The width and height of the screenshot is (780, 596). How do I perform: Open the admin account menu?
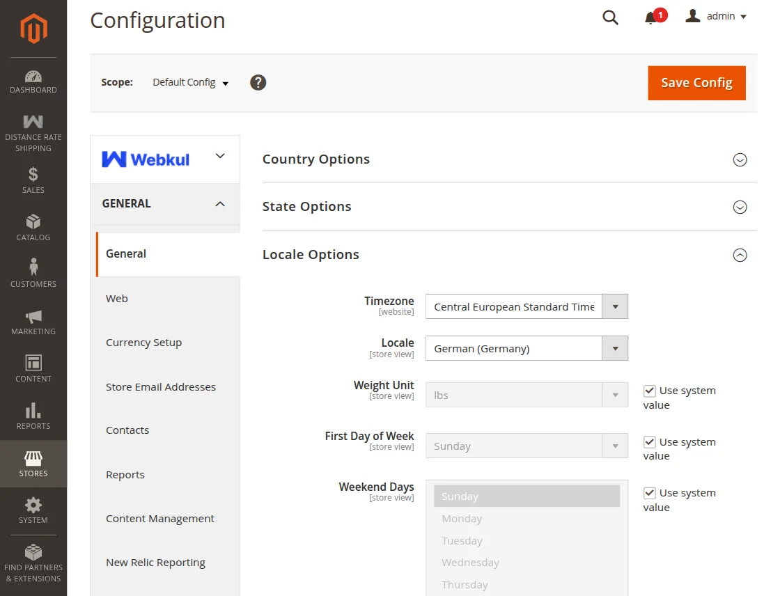coord(717,16)
